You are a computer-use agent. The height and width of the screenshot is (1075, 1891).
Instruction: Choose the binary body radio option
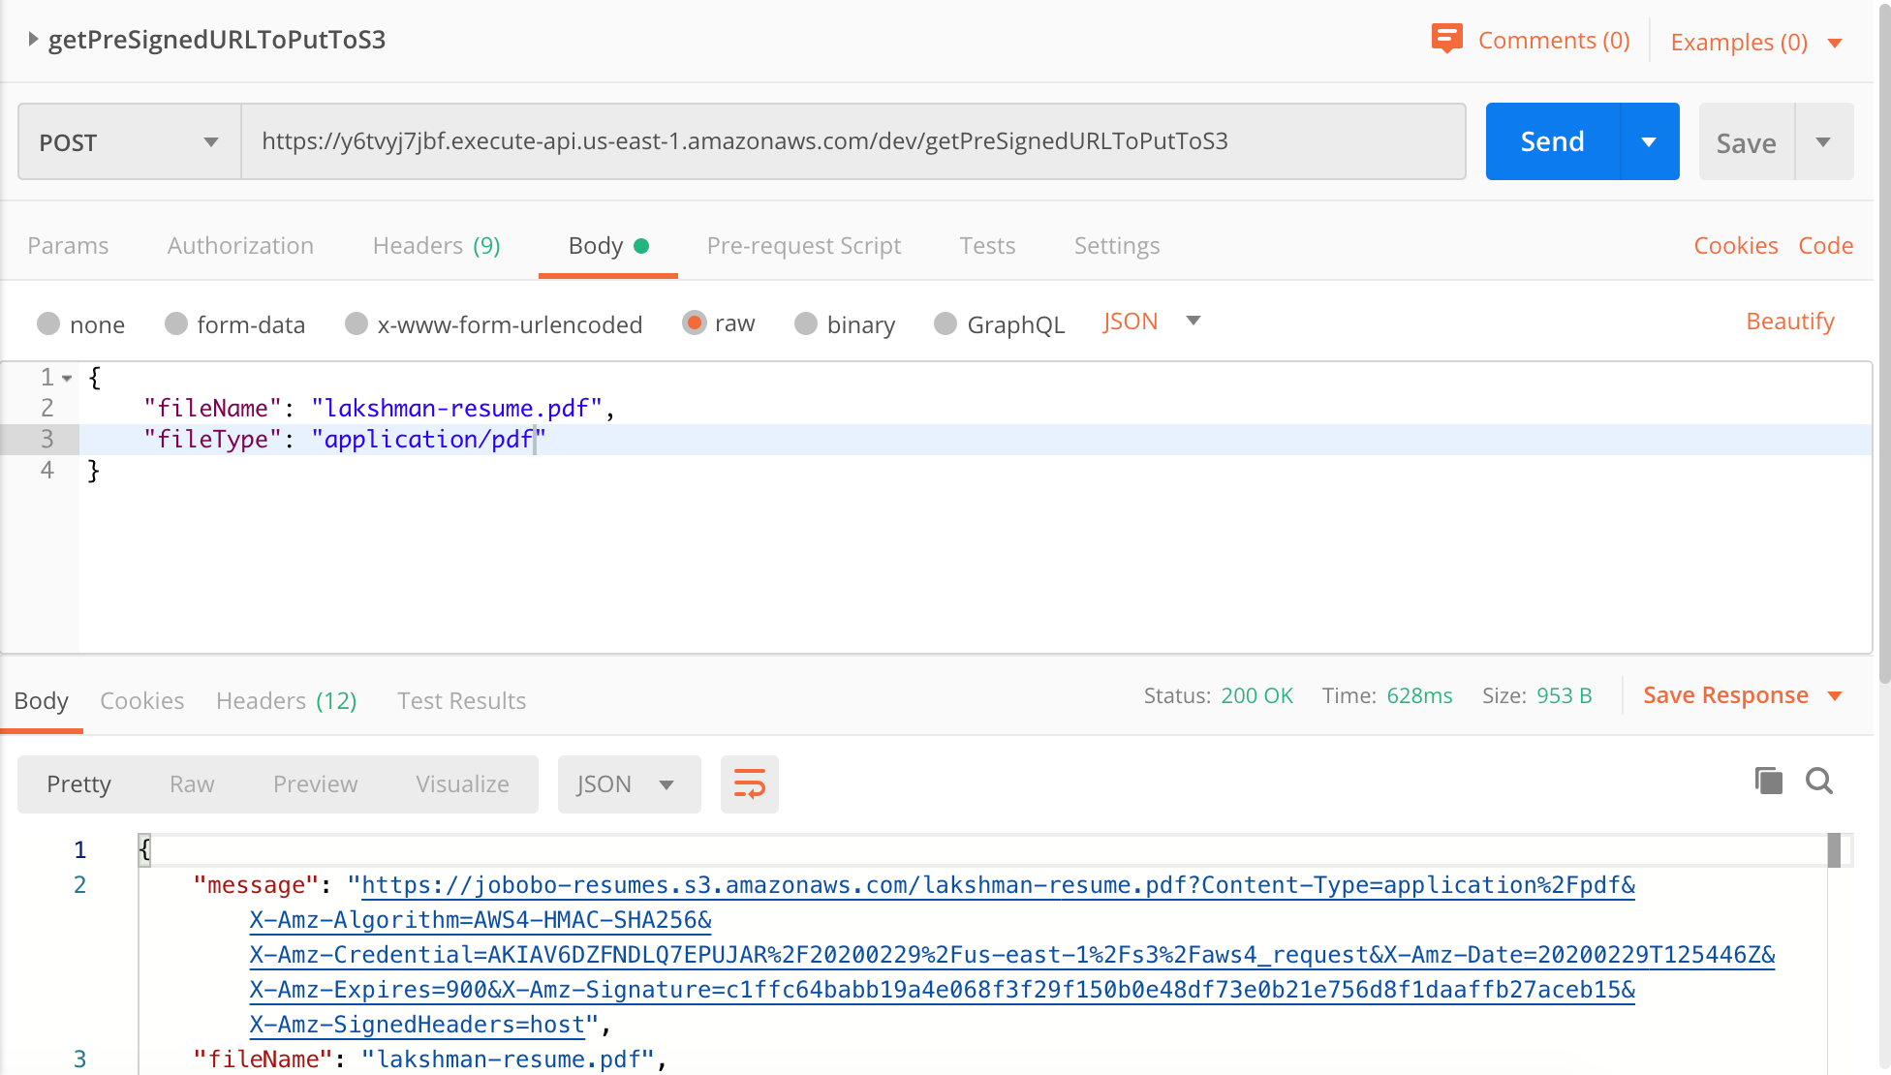(x=806, y=323)
